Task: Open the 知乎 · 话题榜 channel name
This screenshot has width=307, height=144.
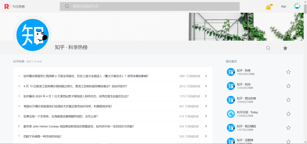Action: [x=245, y=140]
